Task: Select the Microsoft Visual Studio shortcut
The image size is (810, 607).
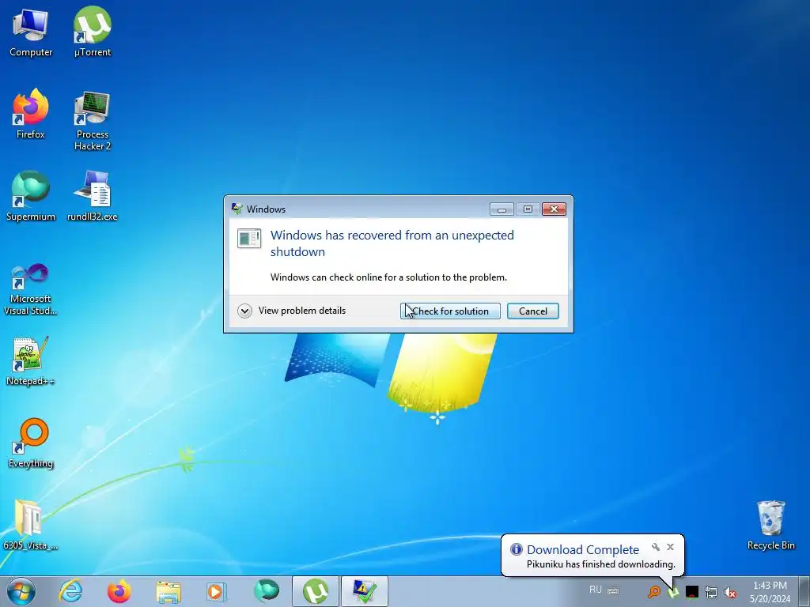Action: [31, 289]
